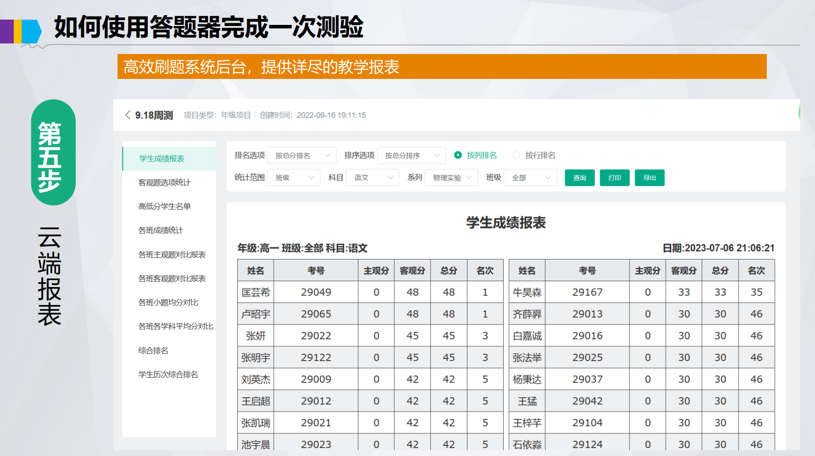Open 各班主观题对比报表
The height and width of the screenshot is (456, 815).
(172, 255)
